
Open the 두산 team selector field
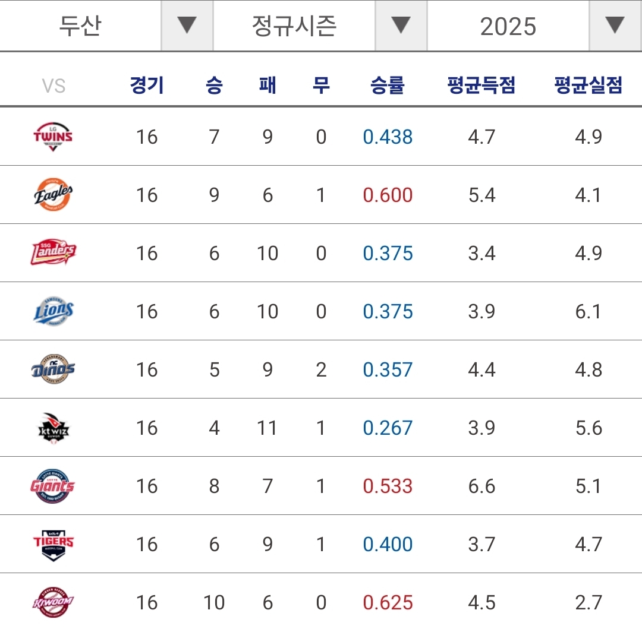[x=80, y=26]
